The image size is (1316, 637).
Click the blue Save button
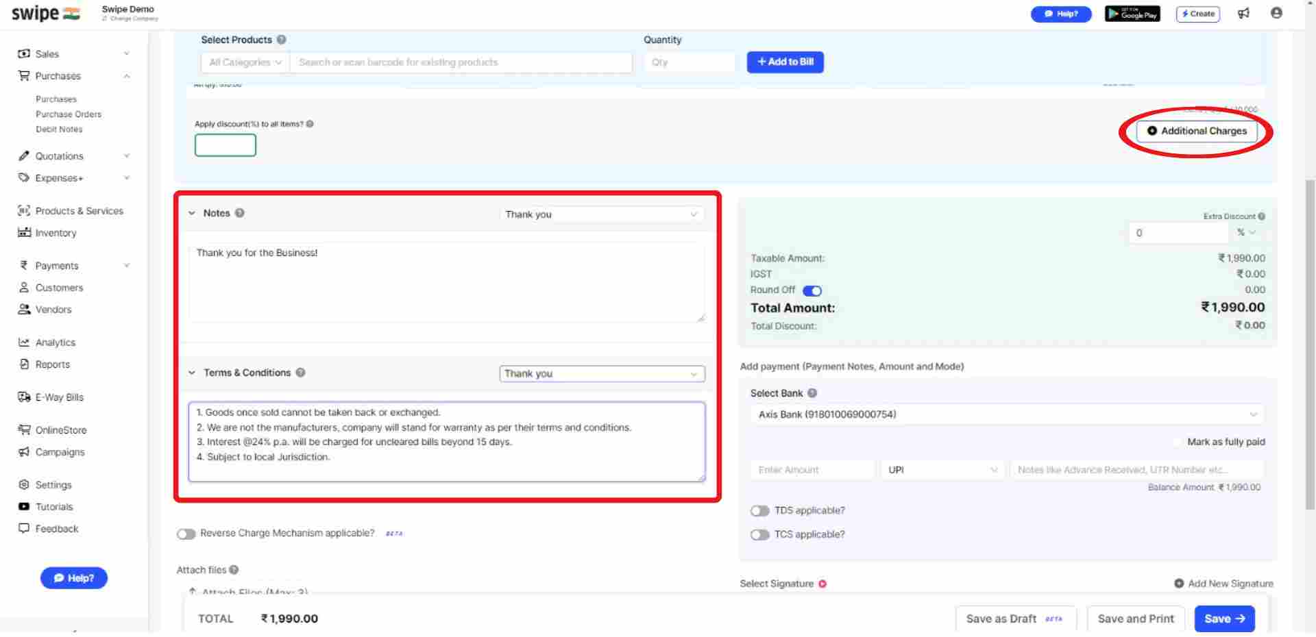click(1224, 619)
